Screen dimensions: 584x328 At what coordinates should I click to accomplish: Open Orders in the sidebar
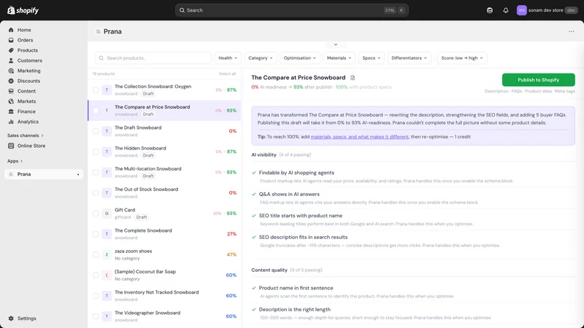pyautogui.click(x=25, y=40)
